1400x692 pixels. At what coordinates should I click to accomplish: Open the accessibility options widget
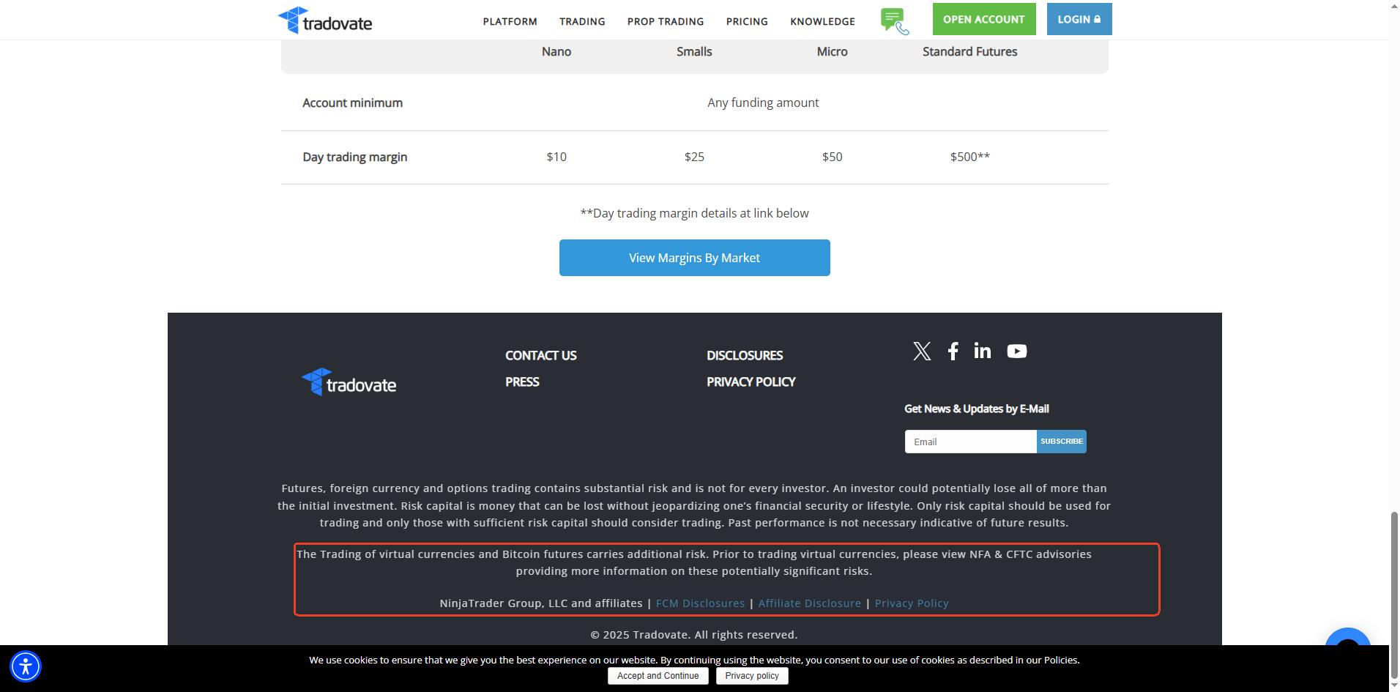26,666
